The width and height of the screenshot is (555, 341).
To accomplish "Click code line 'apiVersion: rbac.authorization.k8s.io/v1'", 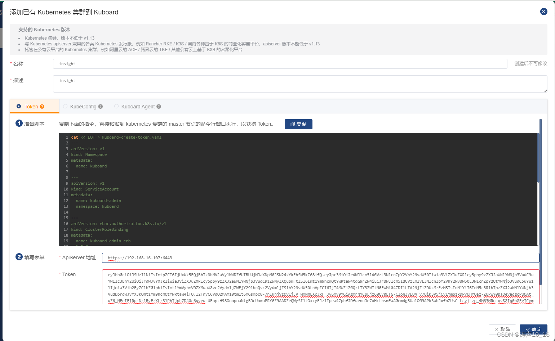I will coord(119,224).
